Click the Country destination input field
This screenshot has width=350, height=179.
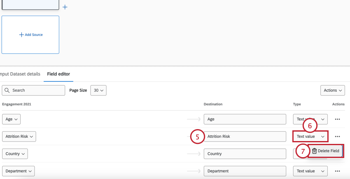245,154
